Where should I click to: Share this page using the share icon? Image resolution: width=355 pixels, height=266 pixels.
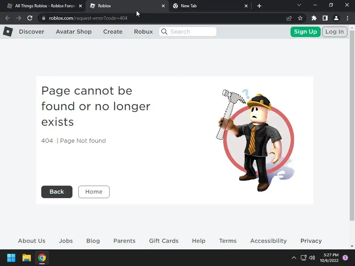pos(289,18)
